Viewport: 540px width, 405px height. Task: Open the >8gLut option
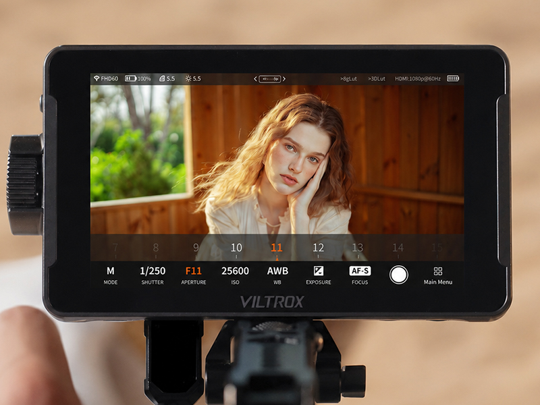pyautogui.click(x=348, y=78)
